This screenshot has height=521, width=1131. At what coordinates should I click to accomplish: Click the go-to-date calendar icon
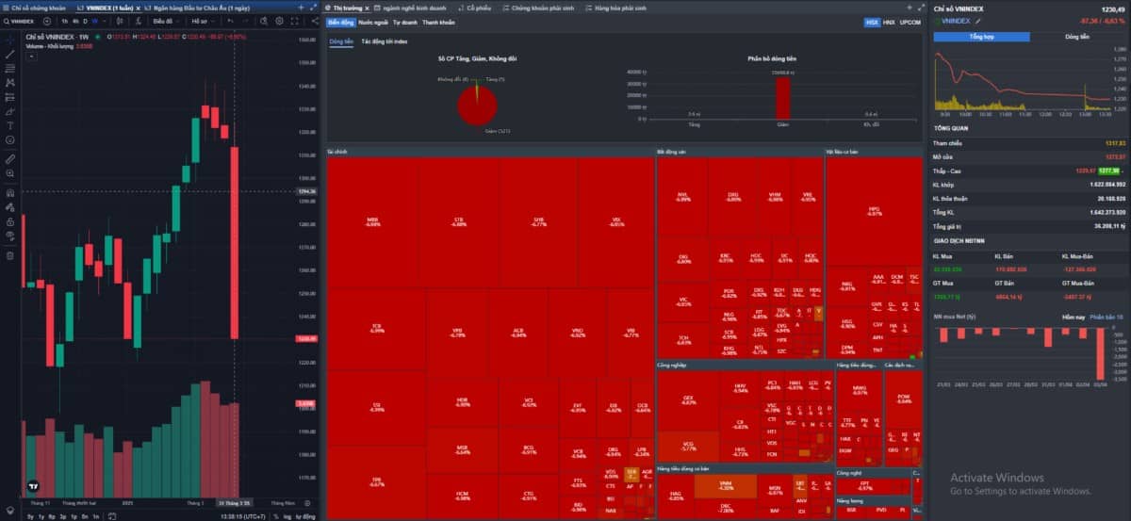coord(112,516)
